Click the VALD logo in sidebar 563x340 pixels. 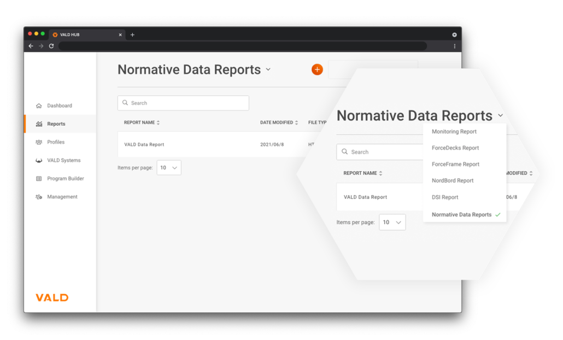pos(52,297)
